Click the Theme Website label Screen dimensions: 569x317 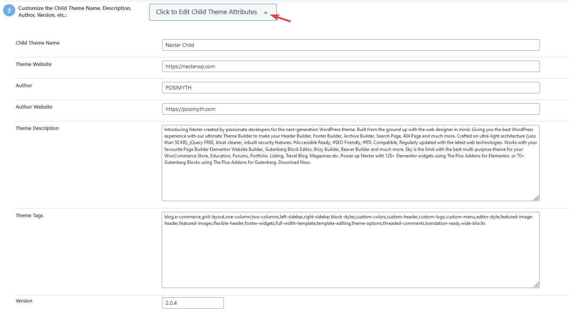34,64
